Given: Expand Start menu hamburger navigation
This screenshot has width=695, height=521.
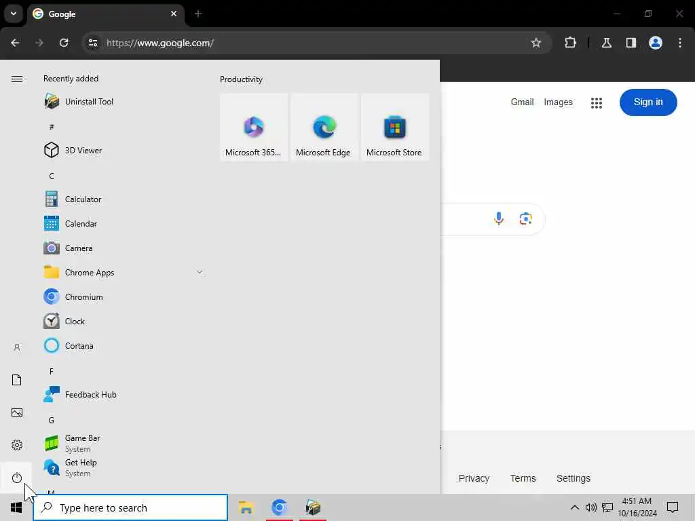Looking at the screenshot, I should coord(17,79).
